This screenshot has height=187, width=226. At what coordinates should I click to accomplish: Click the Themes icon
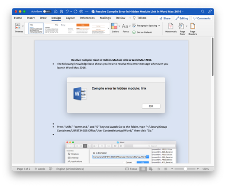(x=18, y=26)
